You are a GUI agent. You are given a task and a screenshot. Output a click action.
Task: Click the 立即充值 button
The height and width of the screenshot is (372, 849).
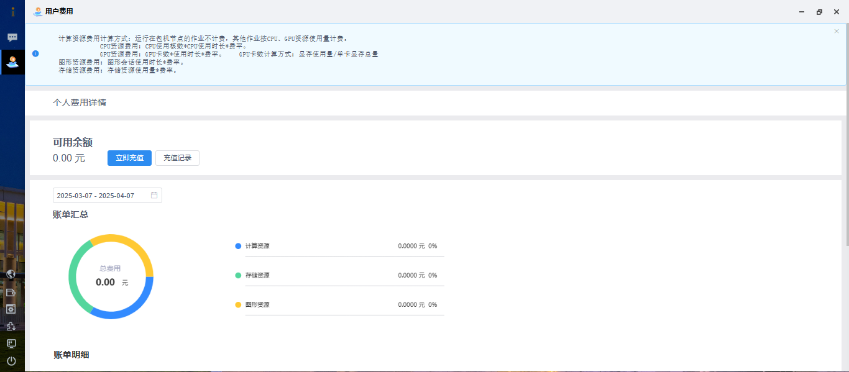(x=129, y=158)
